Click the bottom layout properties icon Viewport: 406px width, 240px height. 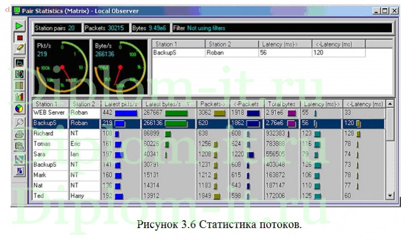pos(19,171)
